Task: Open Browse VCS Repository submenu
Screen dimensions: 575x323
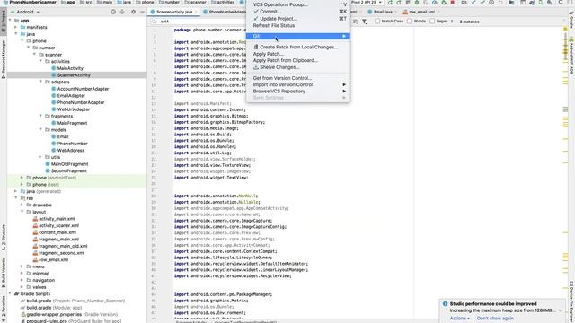Action: point(297,91)
